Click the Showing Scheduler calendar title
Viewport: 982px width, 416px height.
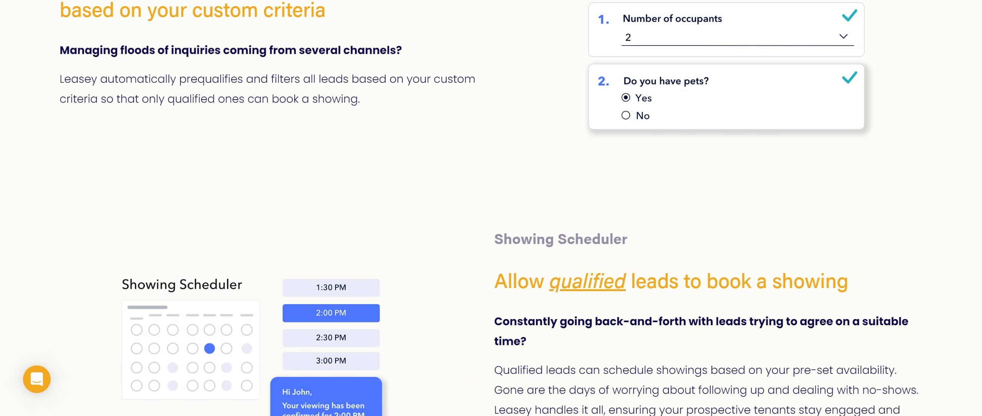pyautogui.click(x=182, y=285)
